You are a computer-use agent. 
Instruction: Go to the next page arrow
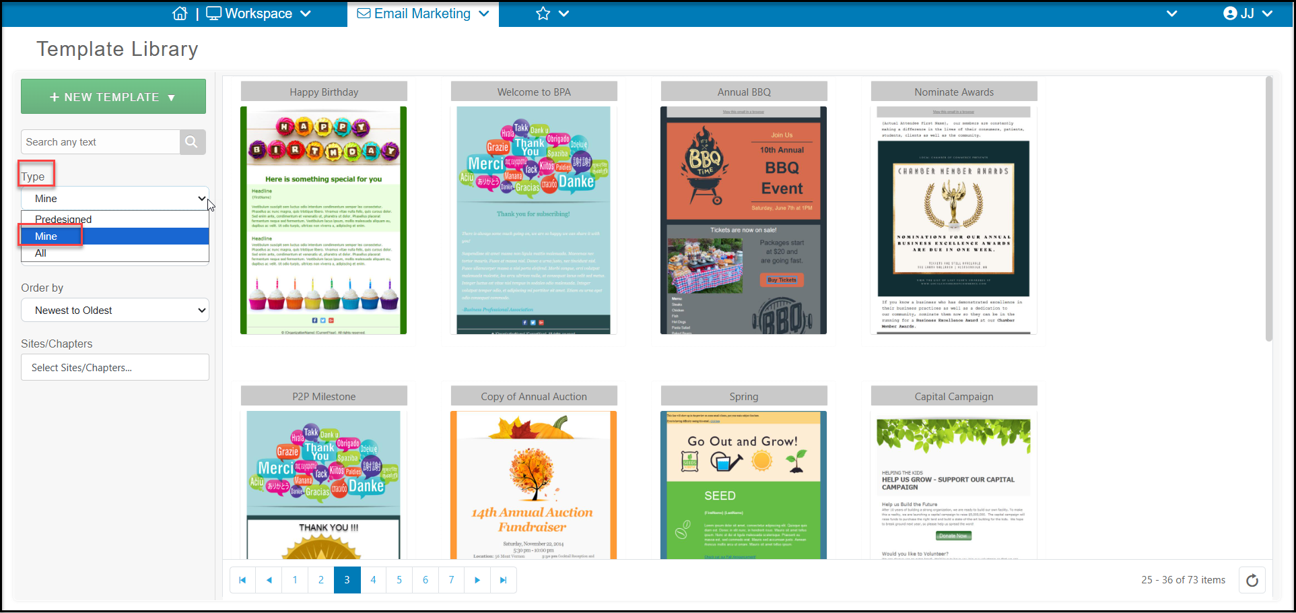click(x=477, y=580)
